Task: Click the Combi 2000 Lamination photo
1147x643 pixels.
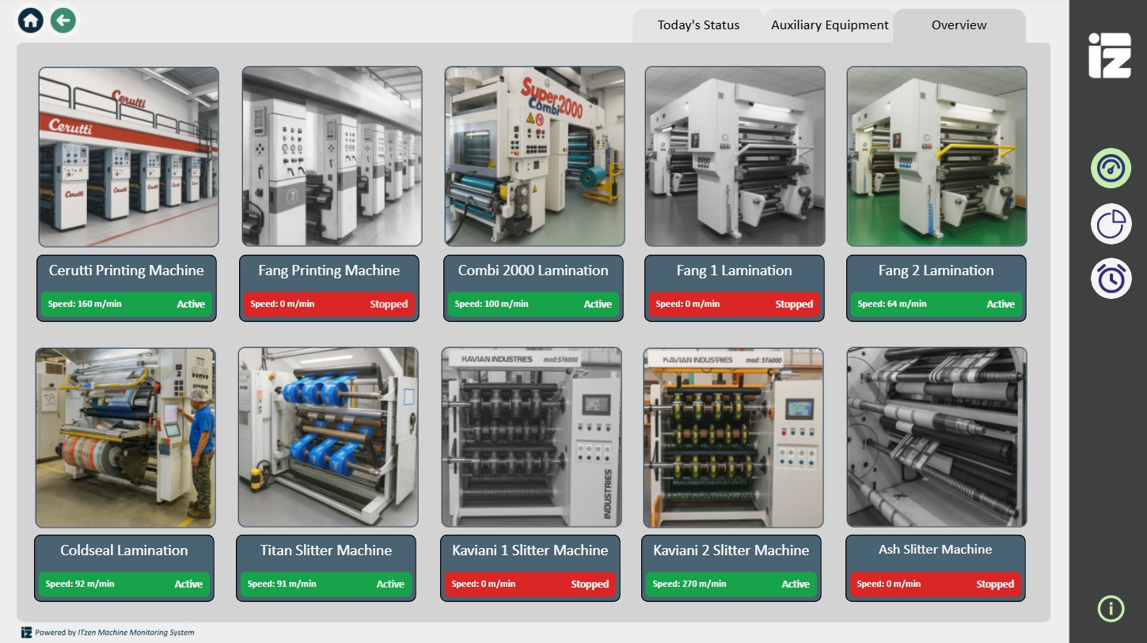Action: [534, 157]
